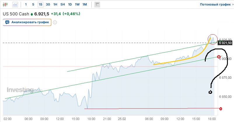The image size is (234, 122).
Task: Select the 5 minute timeframe
Action: point(33,4)
